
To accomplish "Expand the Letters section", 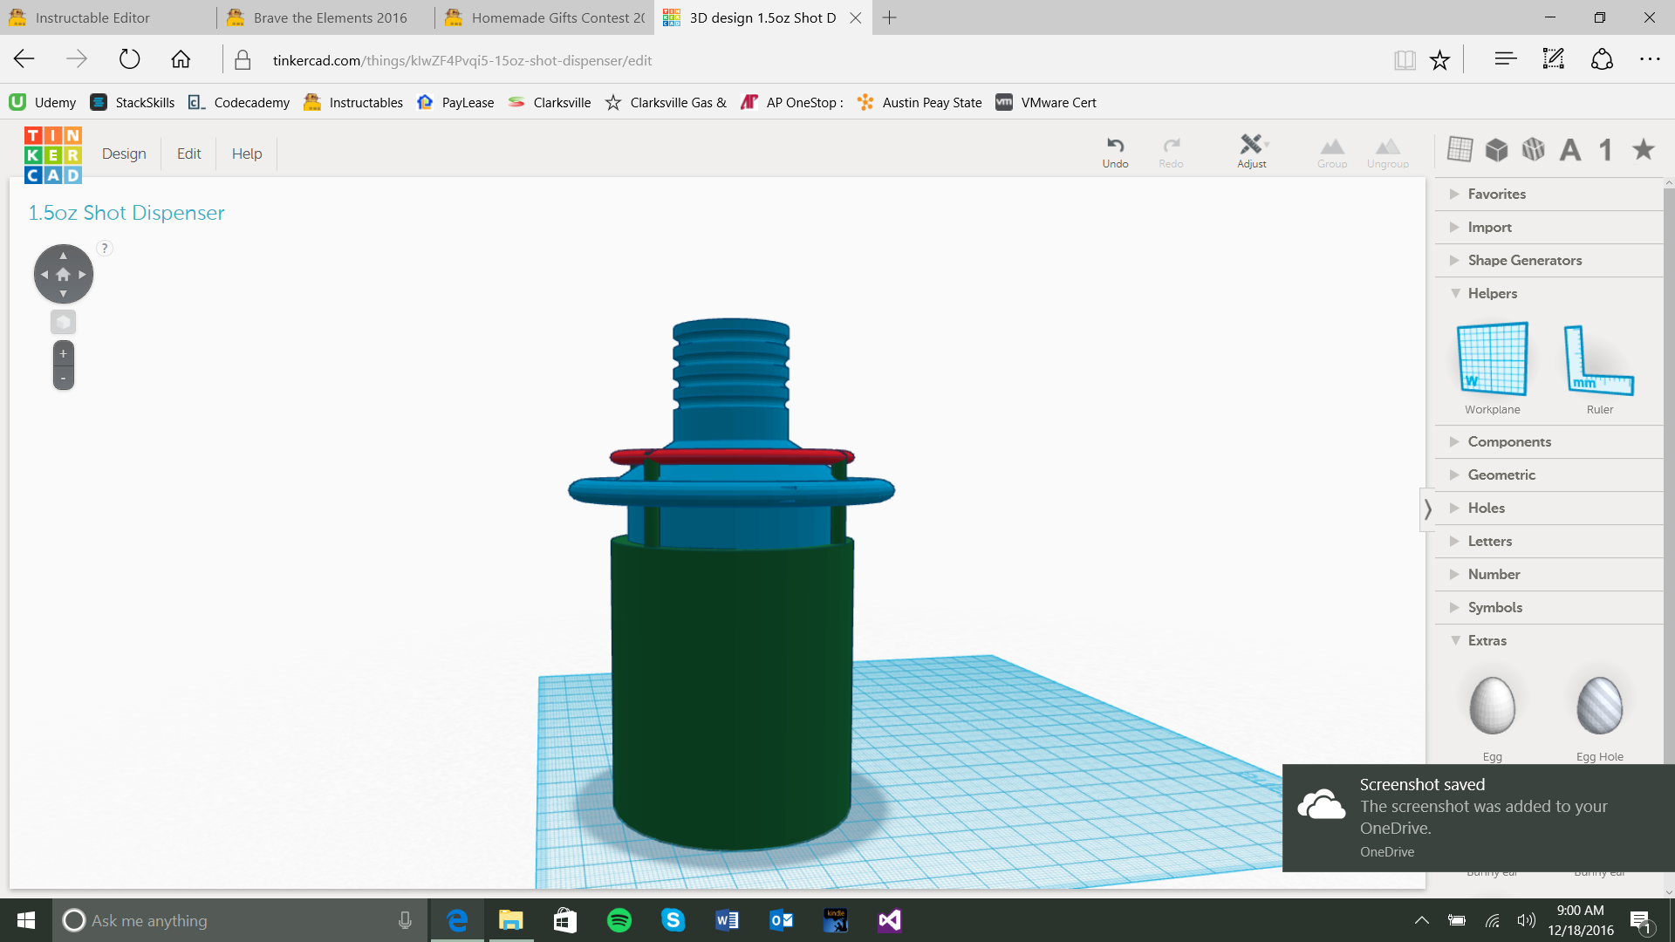I will point(1489,541).
